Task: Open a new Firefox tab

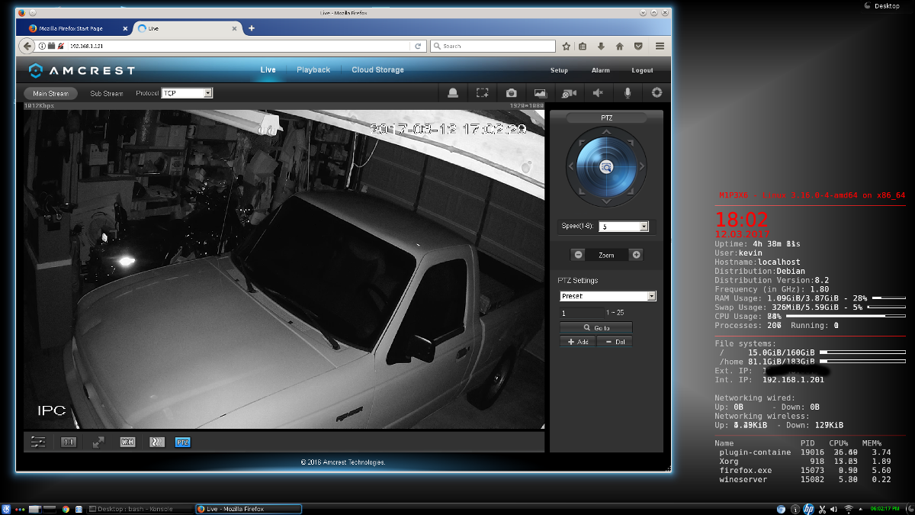Action: click(x=252, y=28)
